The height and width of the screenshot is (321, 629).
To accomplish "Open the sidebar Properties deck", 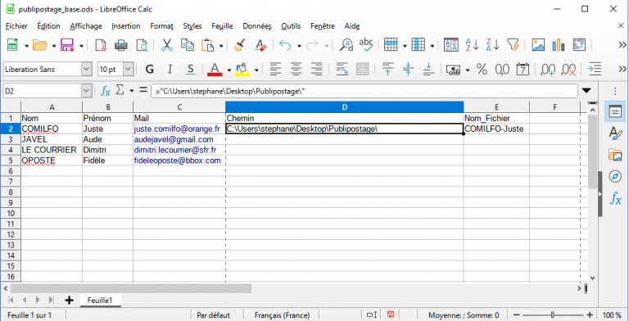I will [x=615, y=111].
